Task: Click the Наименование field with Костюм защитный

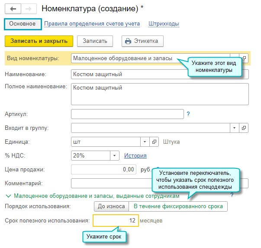Action: click(x=160, y=74)
